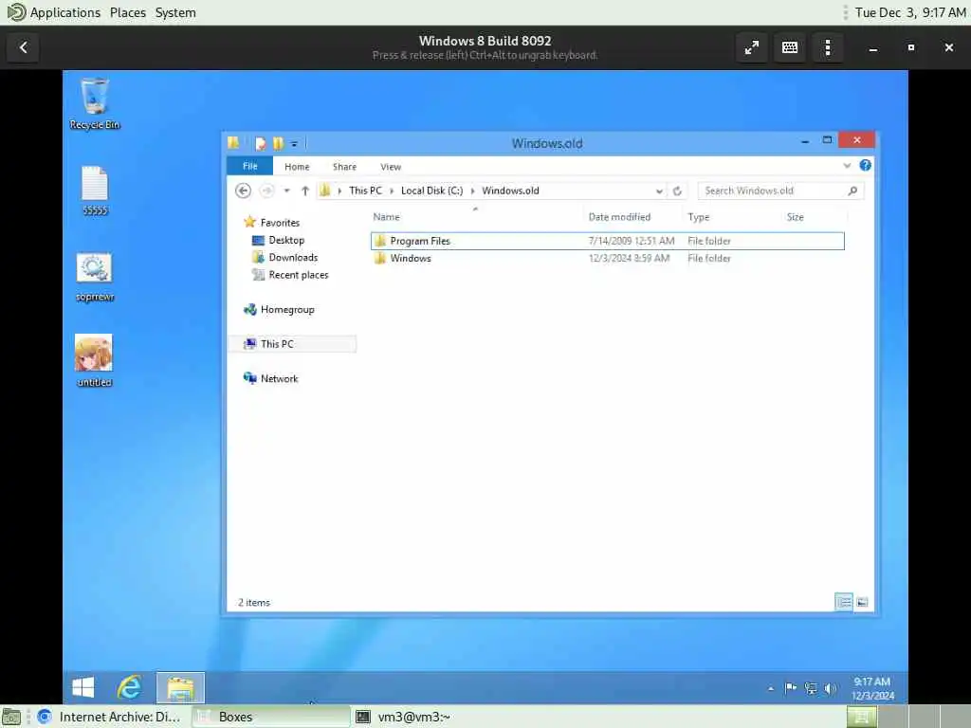Switch to Internet Archive browser window

click(110, 717)
